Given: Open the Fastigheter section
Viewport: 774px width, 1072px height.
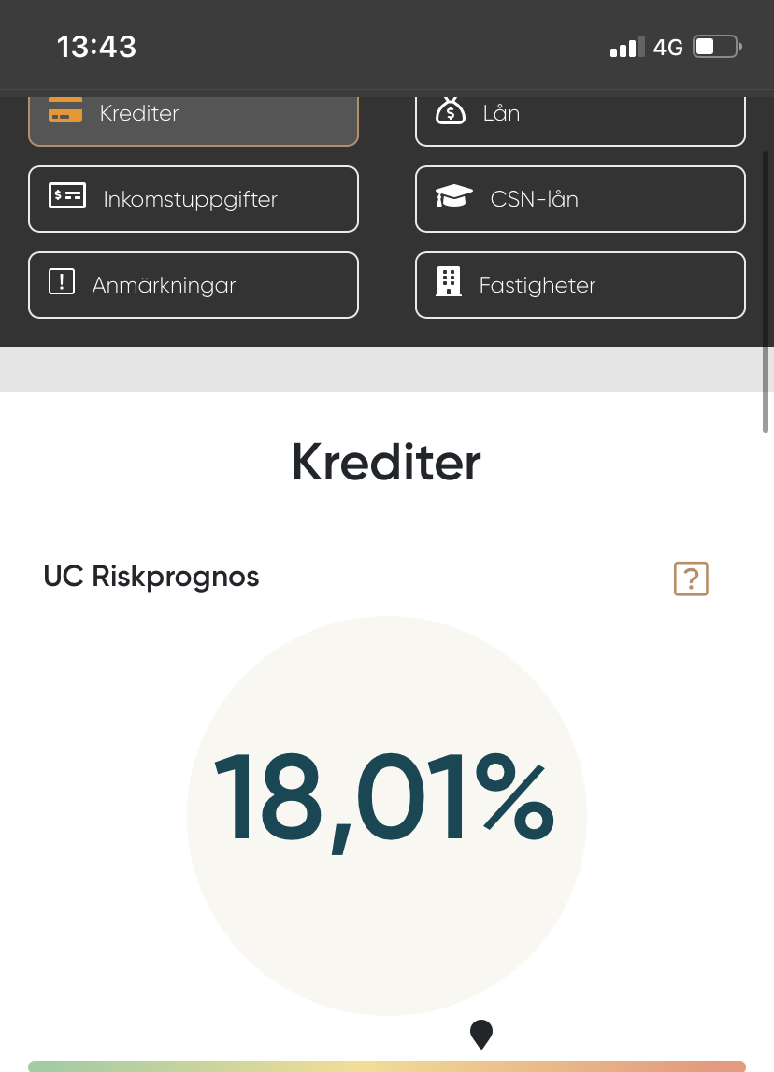Looking at the screenshot, I should (580, 285).
